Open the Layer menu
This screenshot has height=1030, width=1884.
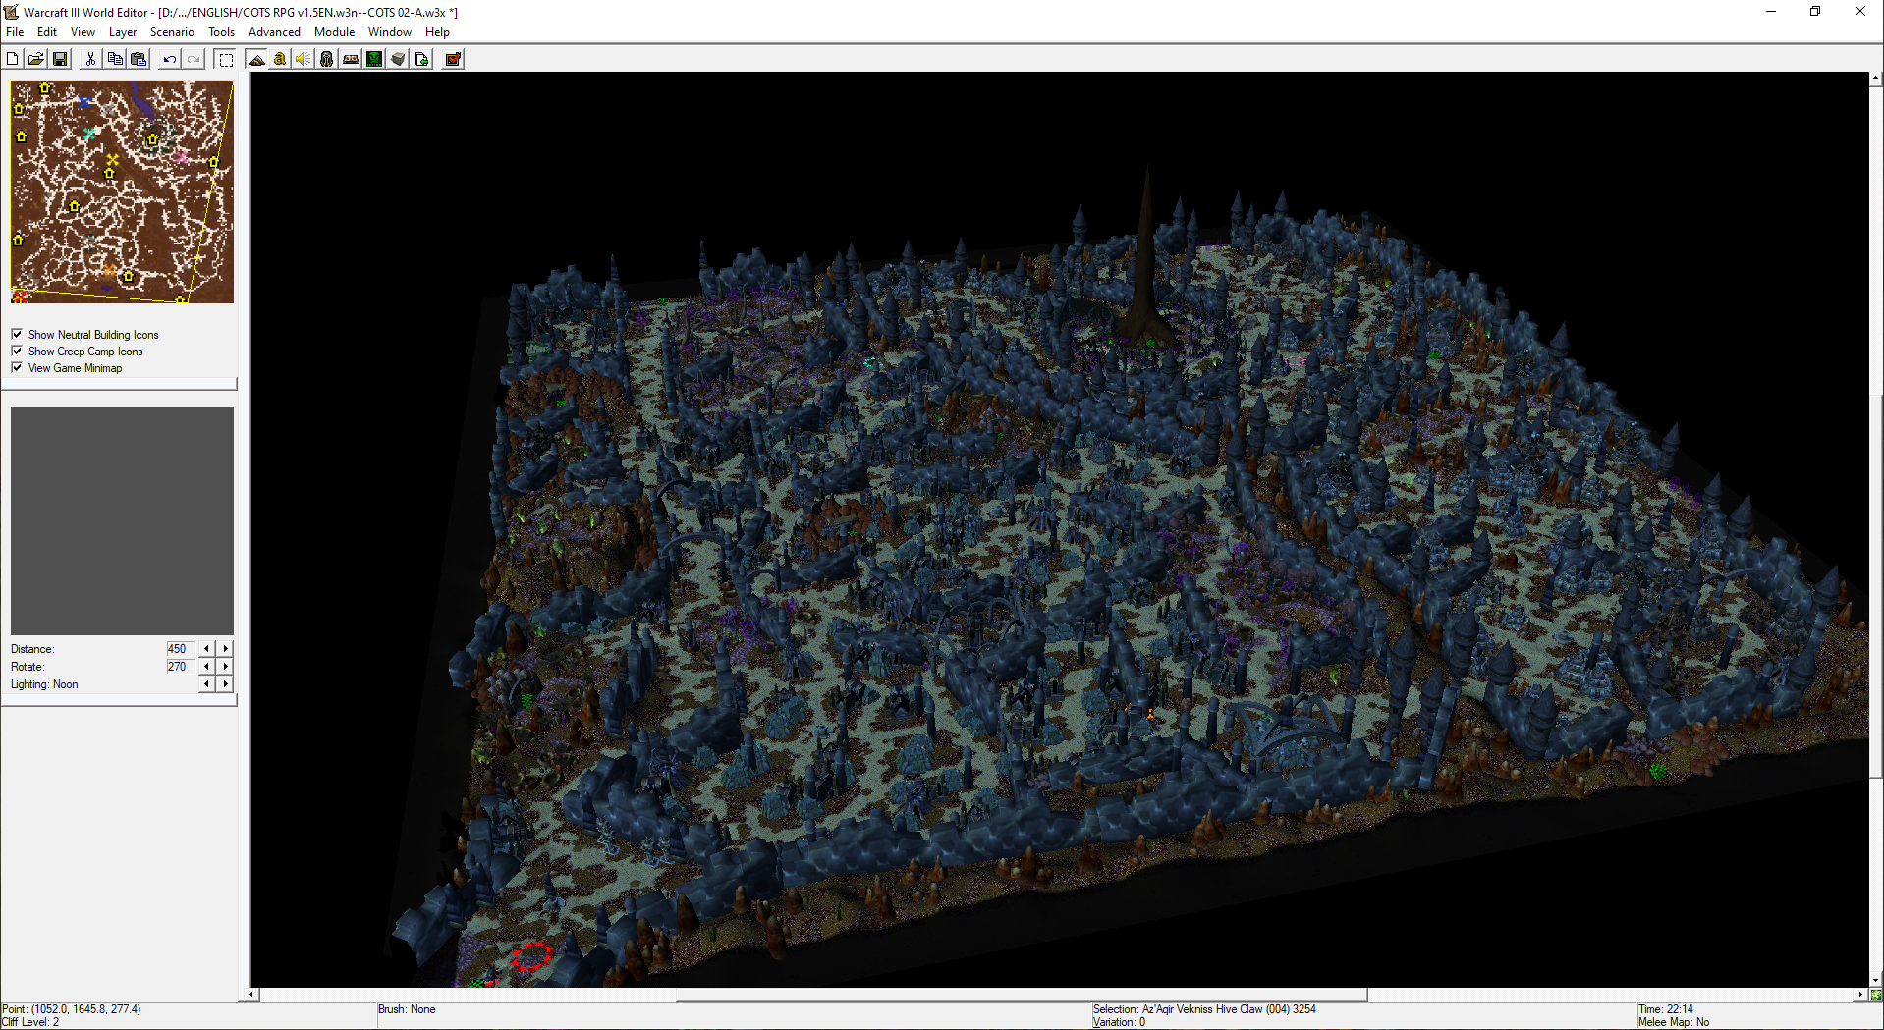coord(123,32)
